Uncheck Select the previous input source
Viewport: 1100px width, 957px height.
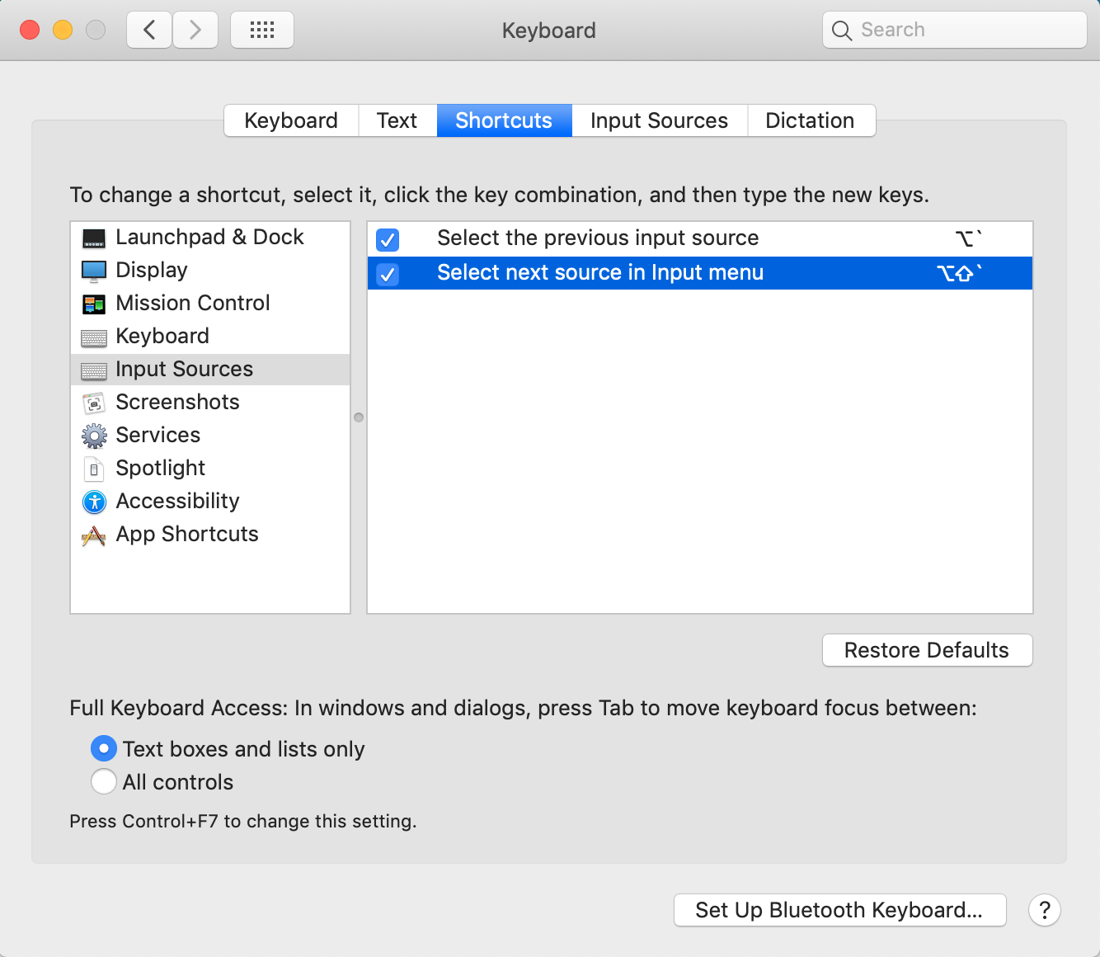pyautogui.click(x=388, y=239)
